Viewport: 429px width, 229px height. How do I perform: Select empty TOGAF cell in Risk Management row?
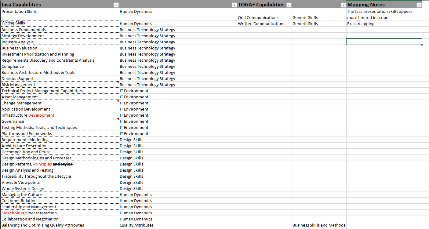point(264,85)
